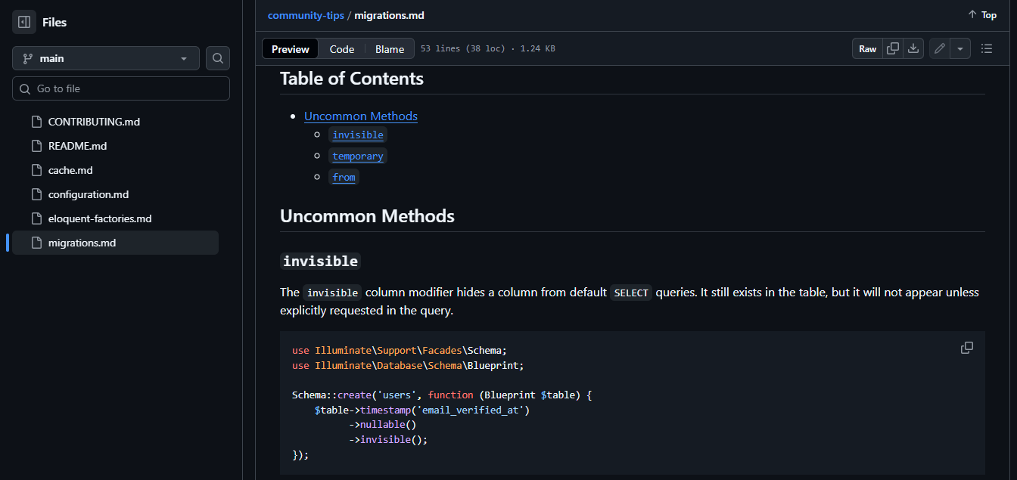Edit this file with pencil icon

pos(940,48)
